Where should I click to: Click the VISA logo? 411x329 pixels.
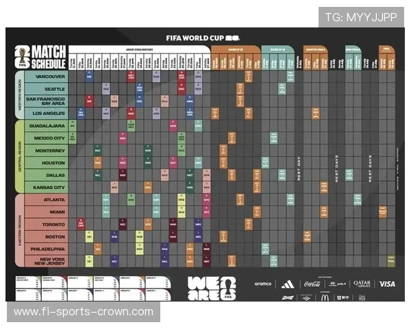(x=387, y=284)
